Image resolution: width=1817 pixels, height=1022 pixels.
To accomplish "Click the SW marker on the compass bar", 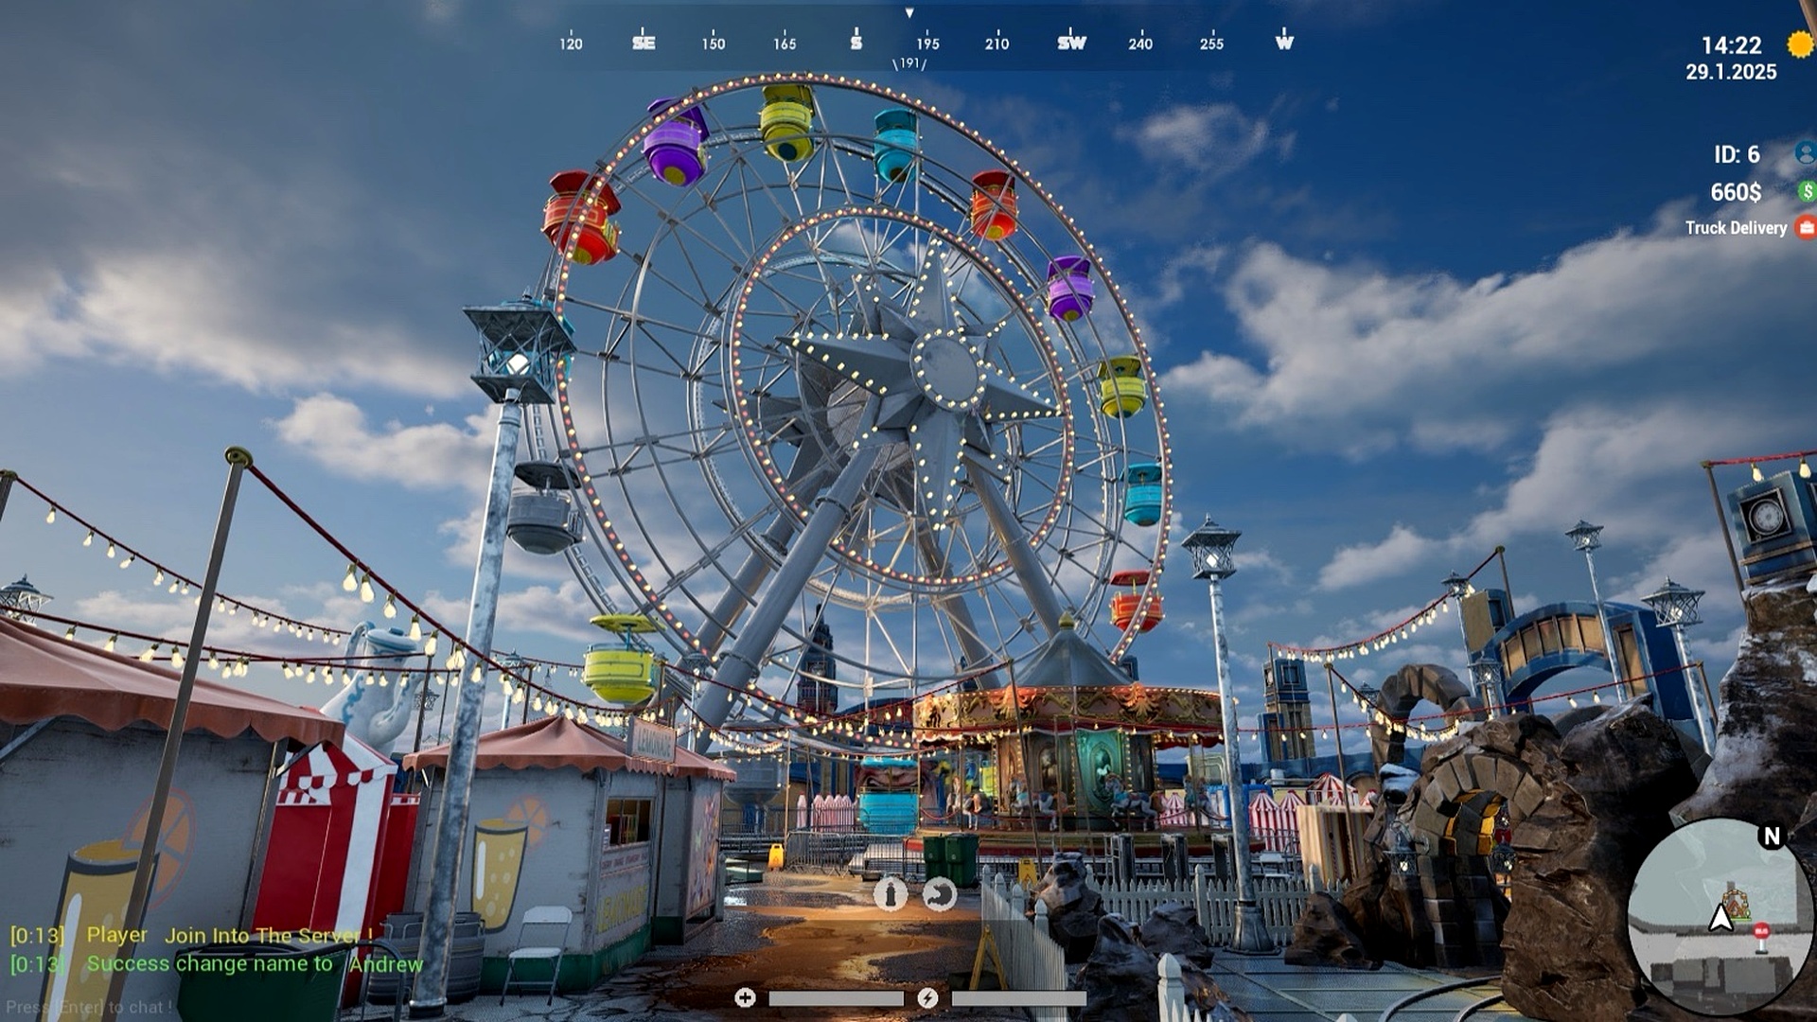I will pos(1071,44).
